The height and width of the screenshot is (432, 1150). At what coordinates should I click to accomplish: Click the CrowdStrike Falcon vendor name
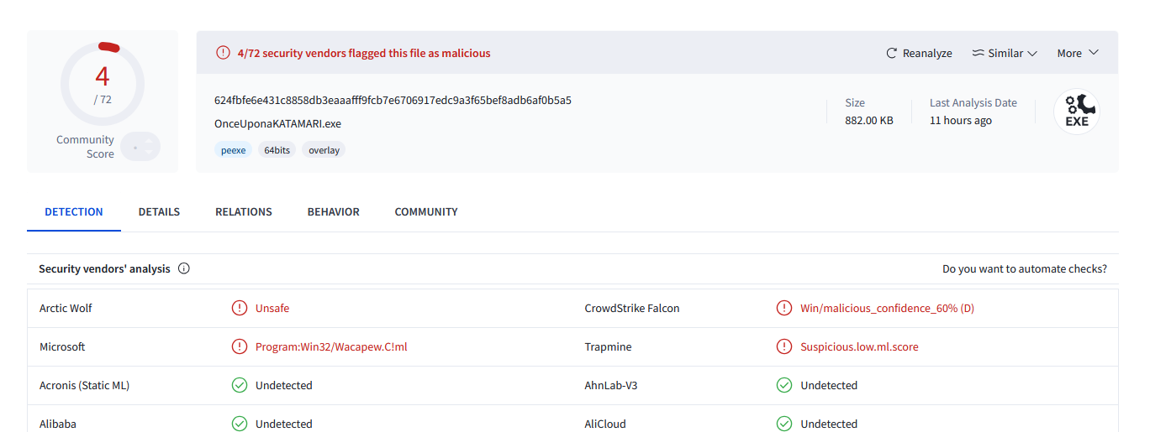(632, 308)
